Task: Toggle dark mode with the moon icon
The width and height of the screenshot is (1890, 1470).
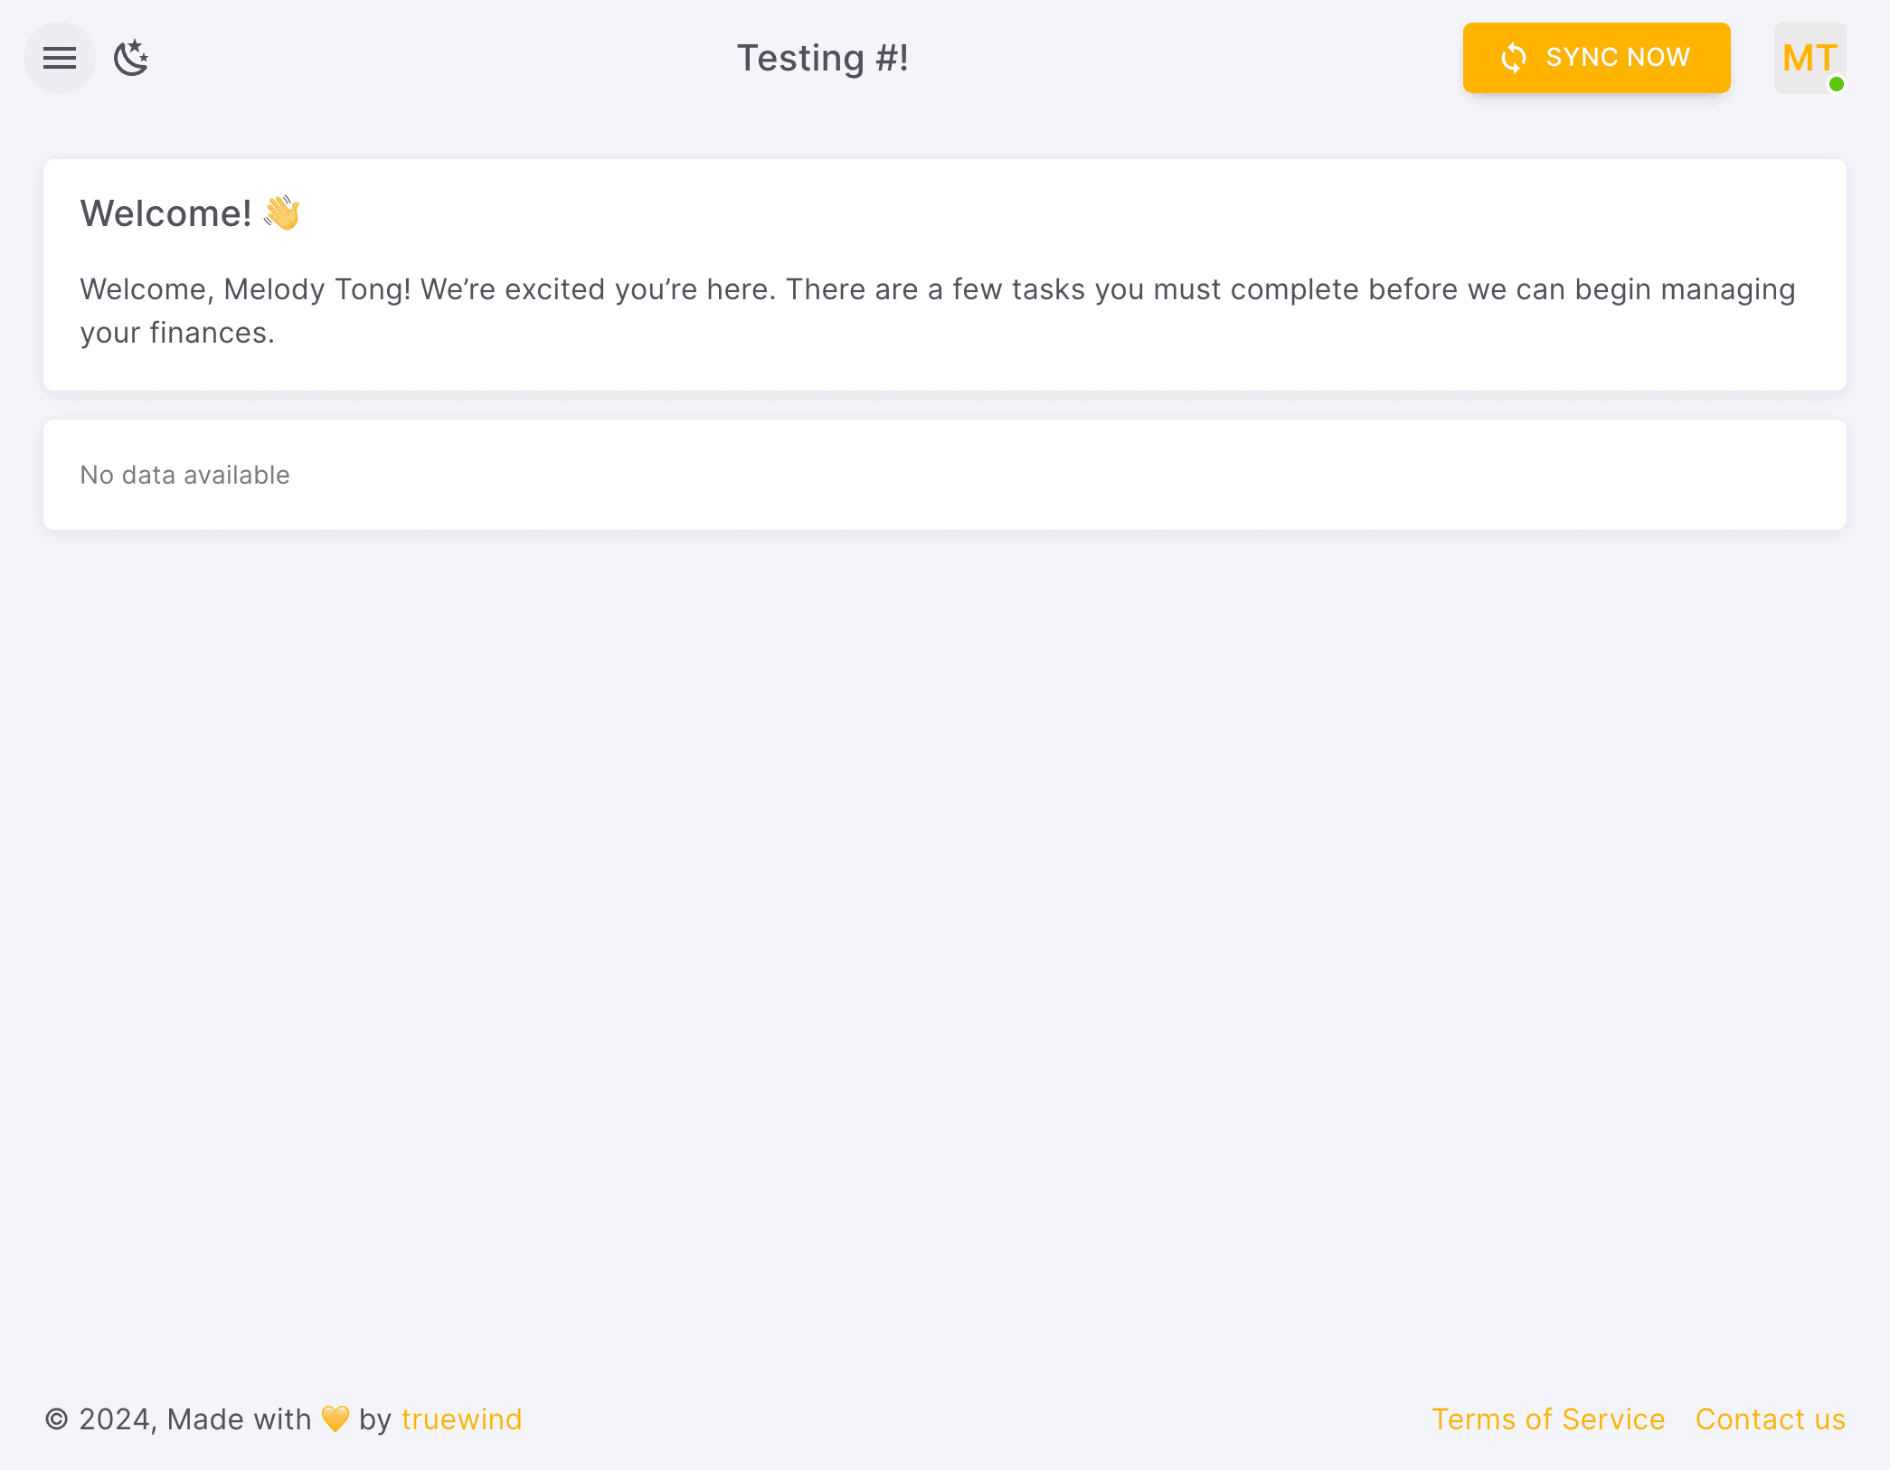Action: click(132, 57)
